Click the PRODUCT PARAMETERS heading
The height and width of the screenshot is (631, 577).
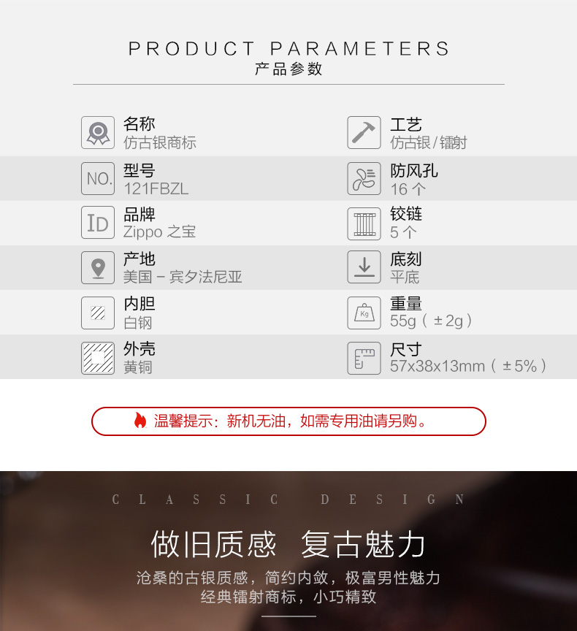click(x=288, y=49)
